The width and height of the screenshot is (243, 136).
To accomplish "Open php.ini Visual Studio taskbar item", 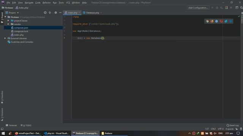I will coord(56,133).
